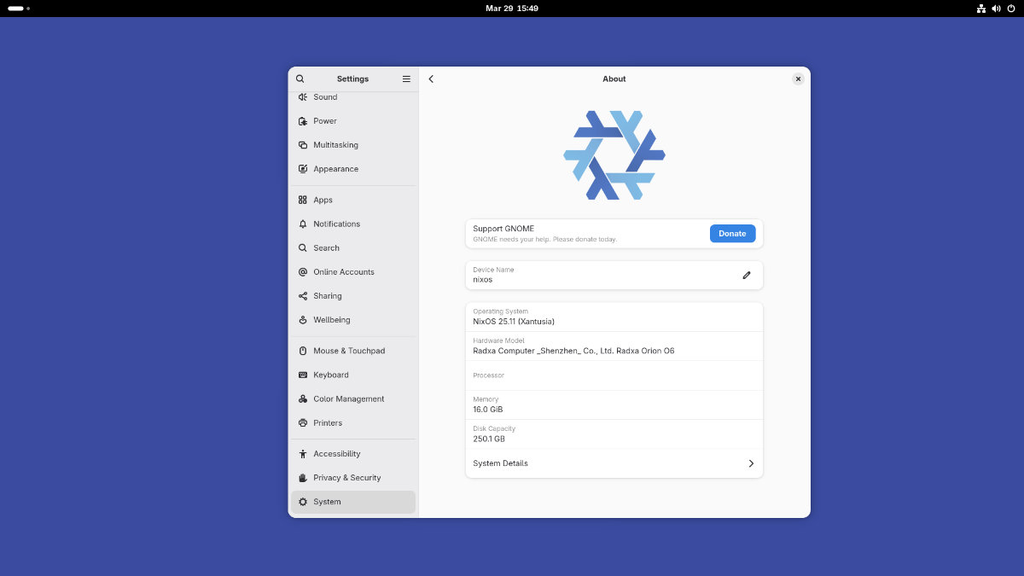1024x576 pixels.
Task: Click the power icon in top bar
Action: click(x=1011, y=8)
